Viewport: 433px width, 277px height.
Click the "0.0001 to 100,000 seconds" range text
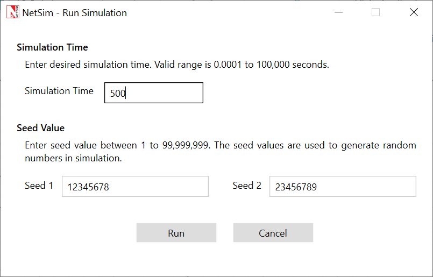tap(271, 65)
